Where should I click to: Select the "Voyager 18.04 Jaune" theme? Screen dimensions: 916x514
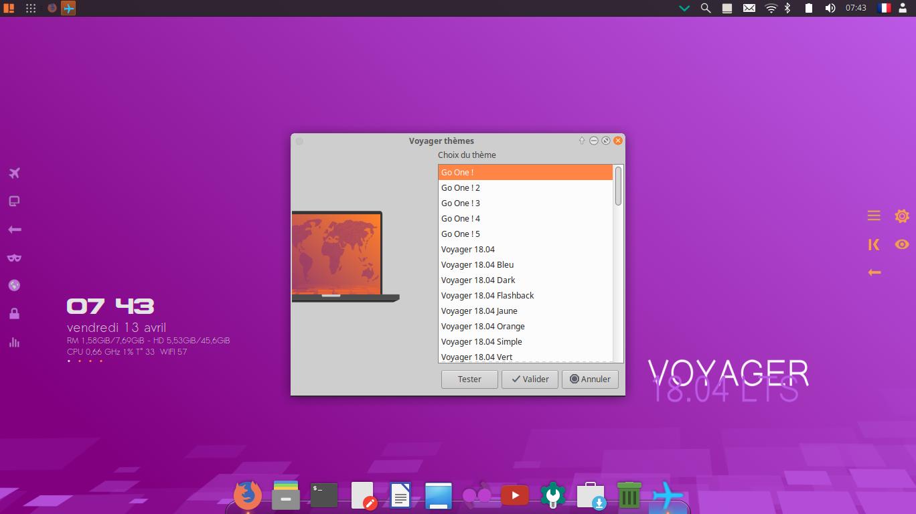526,311
